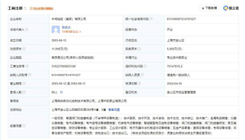Viewport: 245px width, 140px height.
Task: Click credit code 913100007514781527 in top row
Action: 181,19
